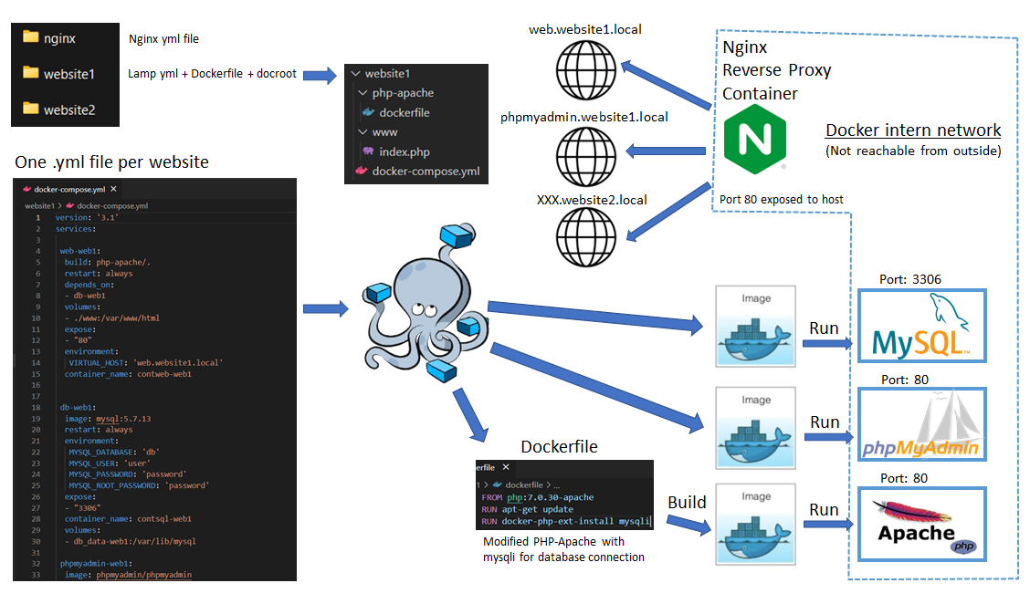Open index.php in the file tree
Viewport: 1030px width, 604px height.
click(x=404, y=151)
